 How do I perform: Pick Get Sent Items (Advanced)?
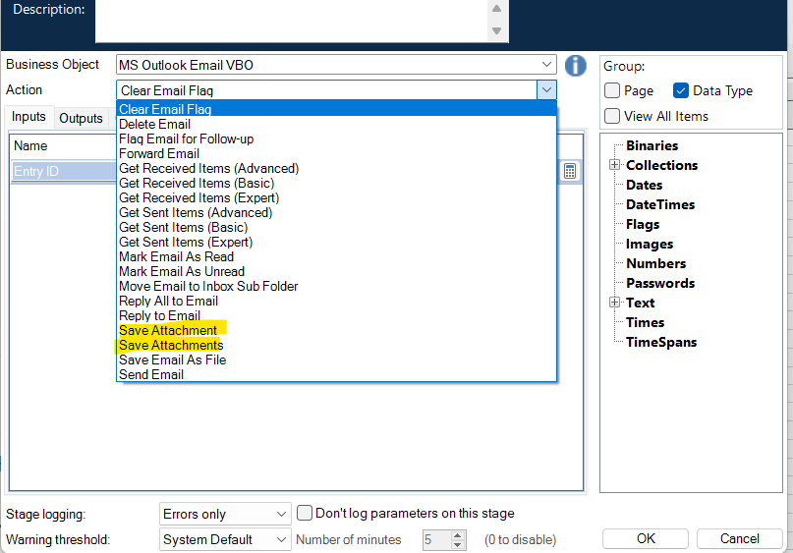[x=336, y=212]
